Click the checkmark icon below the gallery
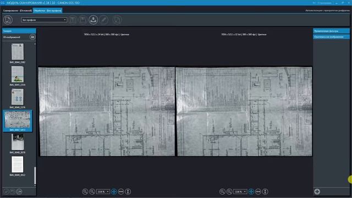Screen dimensions: 352x198 point(6,191)
